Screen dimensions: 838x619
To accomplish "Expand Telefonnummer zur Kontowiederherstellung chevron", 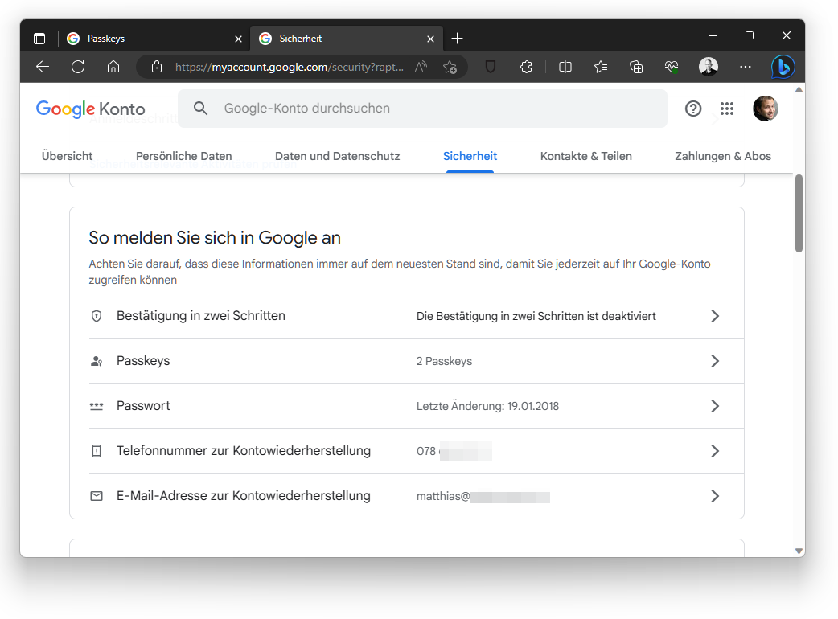I will click(715, 451).
